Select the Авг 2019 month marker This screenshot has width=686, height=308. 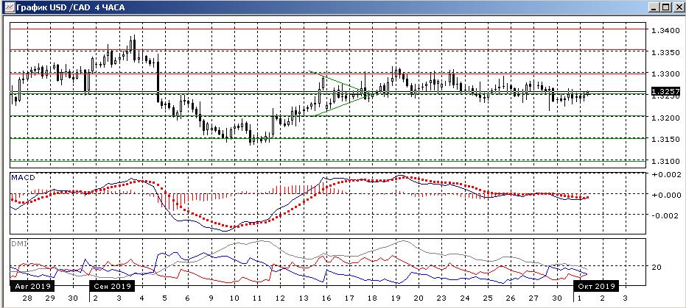point(29,286)
